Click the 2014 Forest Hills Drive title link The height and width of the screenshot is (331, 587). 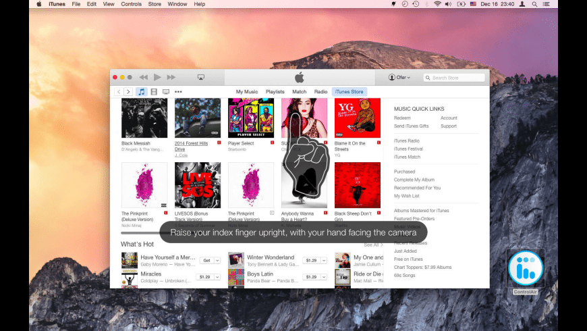click(x=191, y=146)
